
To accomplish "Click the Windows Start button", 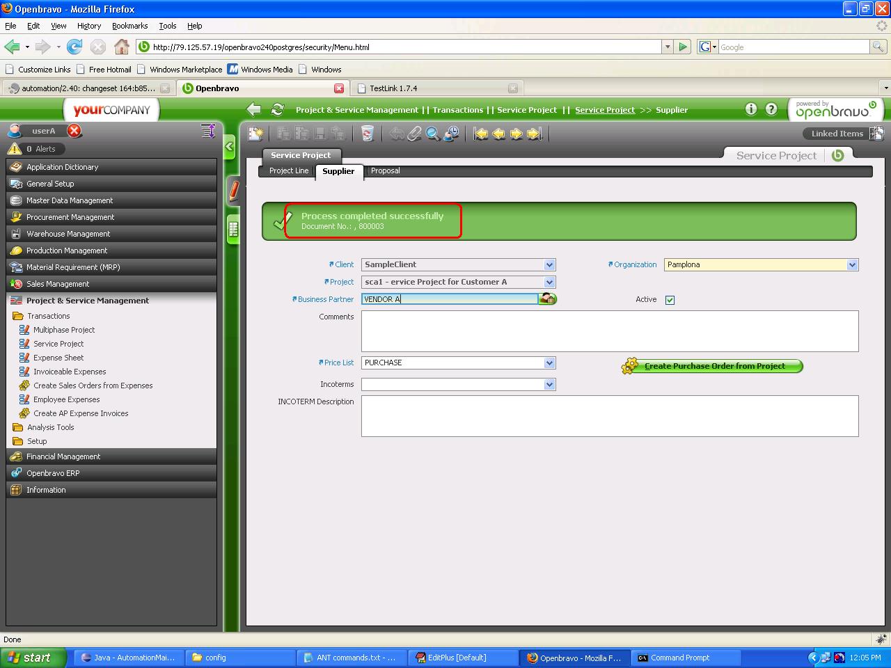I will [x=33, y=658].
